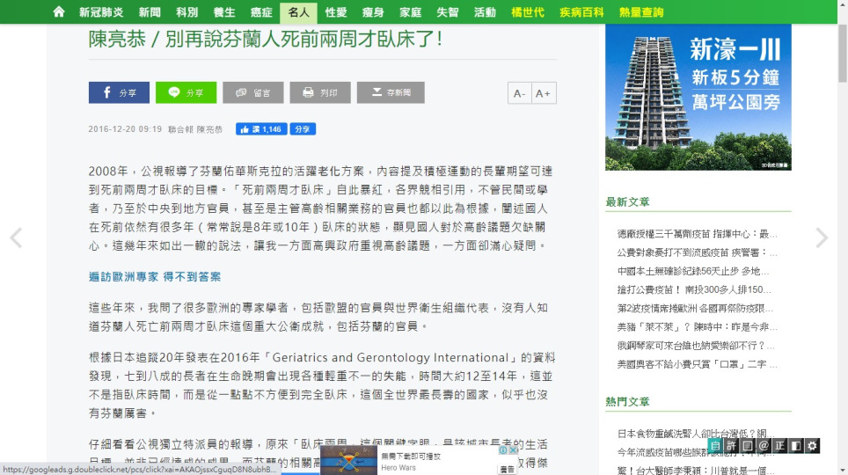Click the @ icon in the floating toolbar

click(764, 446)
